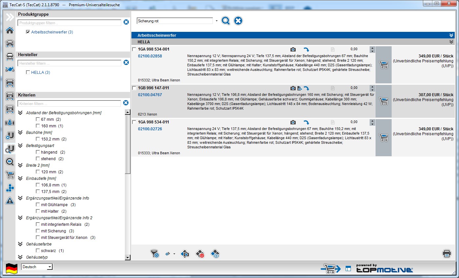Viewport: 459px width, 278px height.
Task: Uncheck the Arbeitsscheinwerfer product group
Action: (x=28, y=32)
